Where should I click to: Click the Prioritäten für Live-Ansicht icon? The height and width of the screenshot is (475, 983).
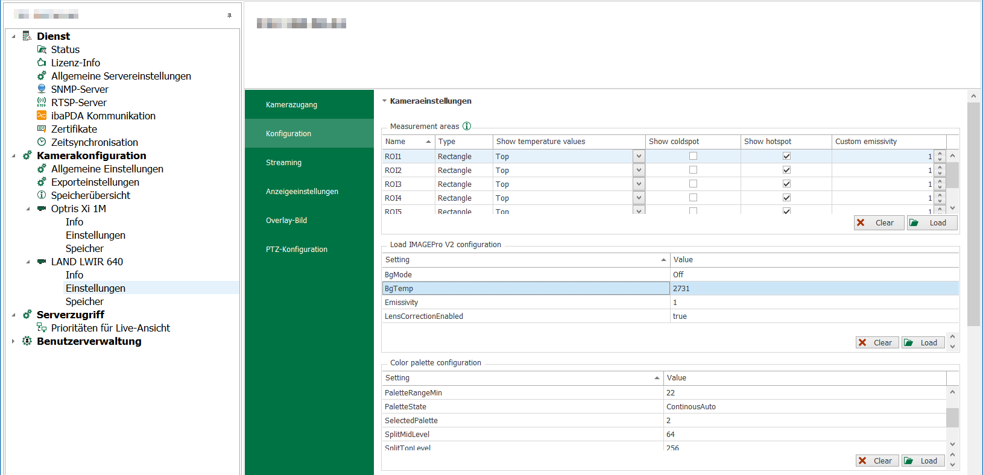pos(42,328)
